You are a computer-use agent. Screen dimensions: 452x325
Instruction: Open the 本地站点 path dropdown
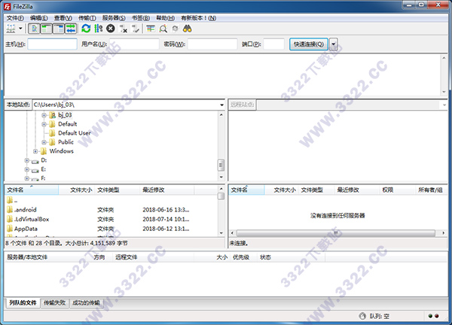[221, 105]
